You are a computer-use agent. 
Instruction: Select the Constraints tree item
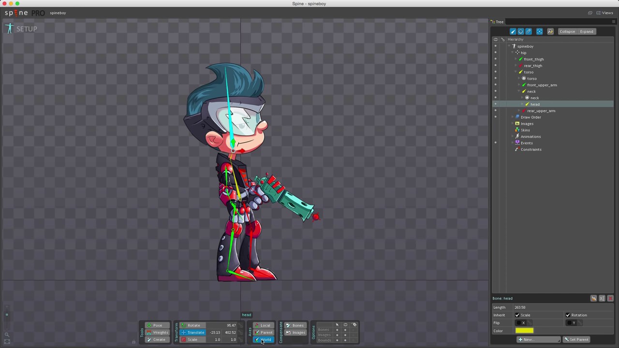(531, 149)
